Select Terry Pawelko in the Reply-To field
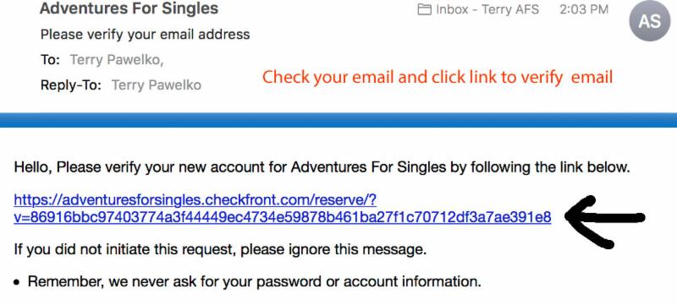Screen dimensions: 677x305 [157, 84]
